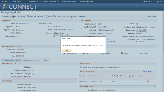164x92 pixels.
Task: Go to Manage Job Opening breadcrumb
Action: pos(69,2)
